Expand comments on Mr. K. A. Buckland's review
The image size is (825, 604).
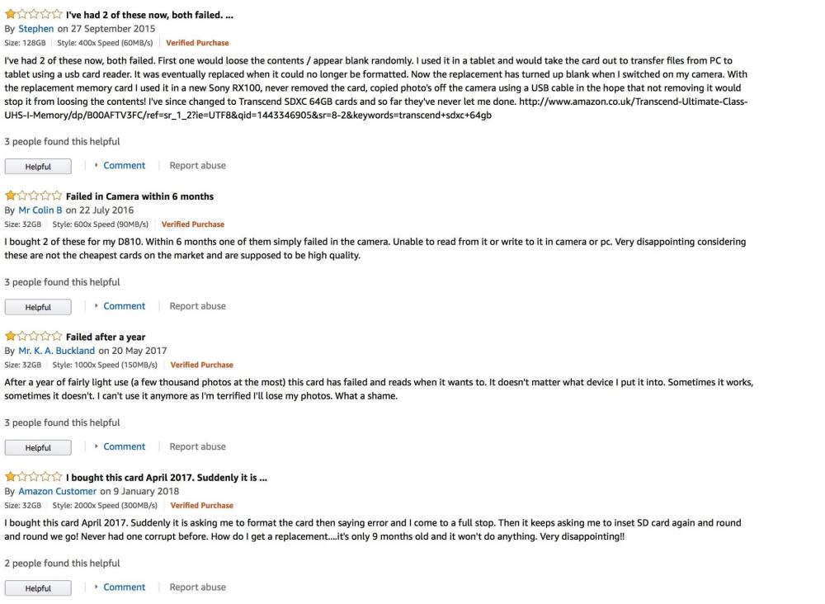pos(124,446)
